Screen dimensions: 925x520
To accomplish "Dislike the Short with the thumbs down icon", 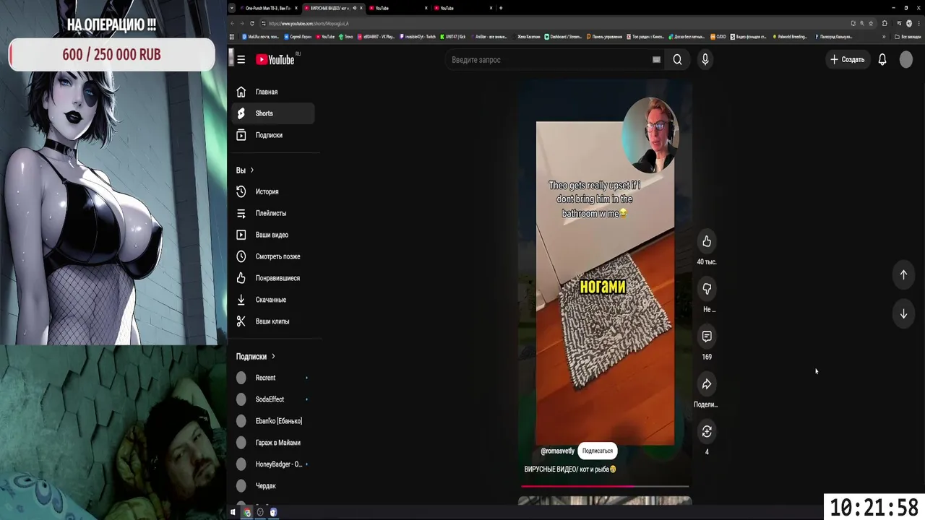I will [x=707, y=289].
